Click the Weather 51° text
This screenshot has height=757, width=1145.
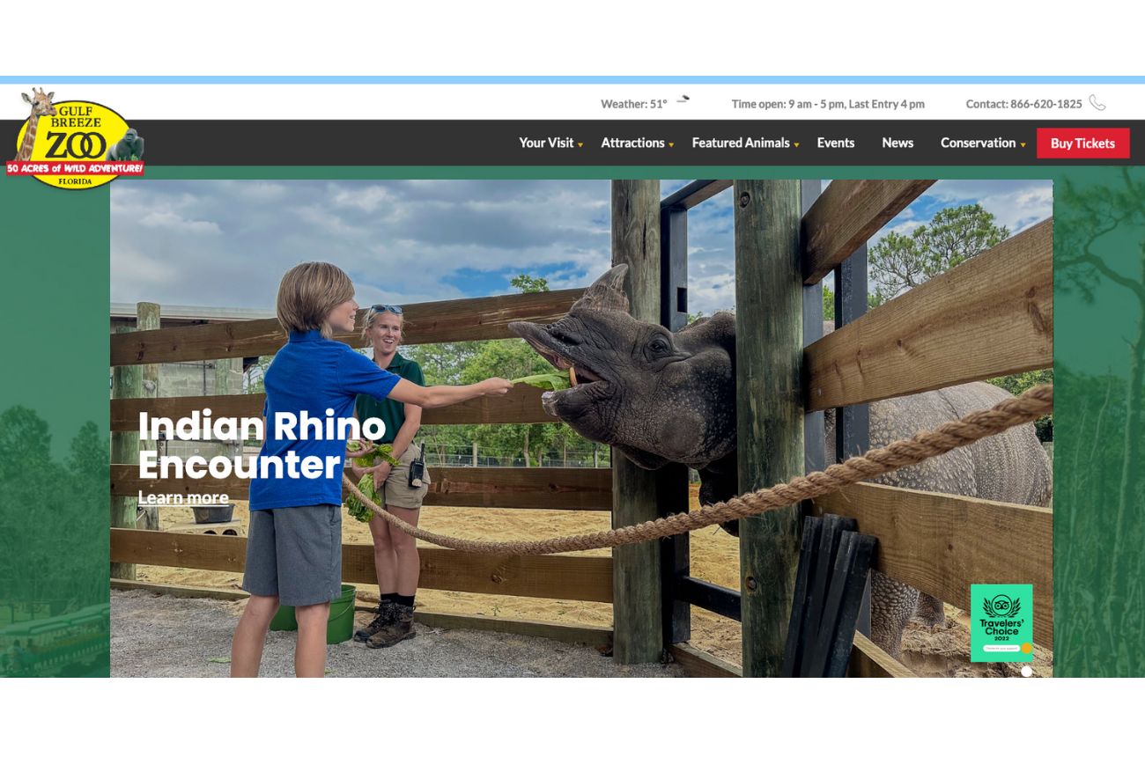[x=634, y=104]
